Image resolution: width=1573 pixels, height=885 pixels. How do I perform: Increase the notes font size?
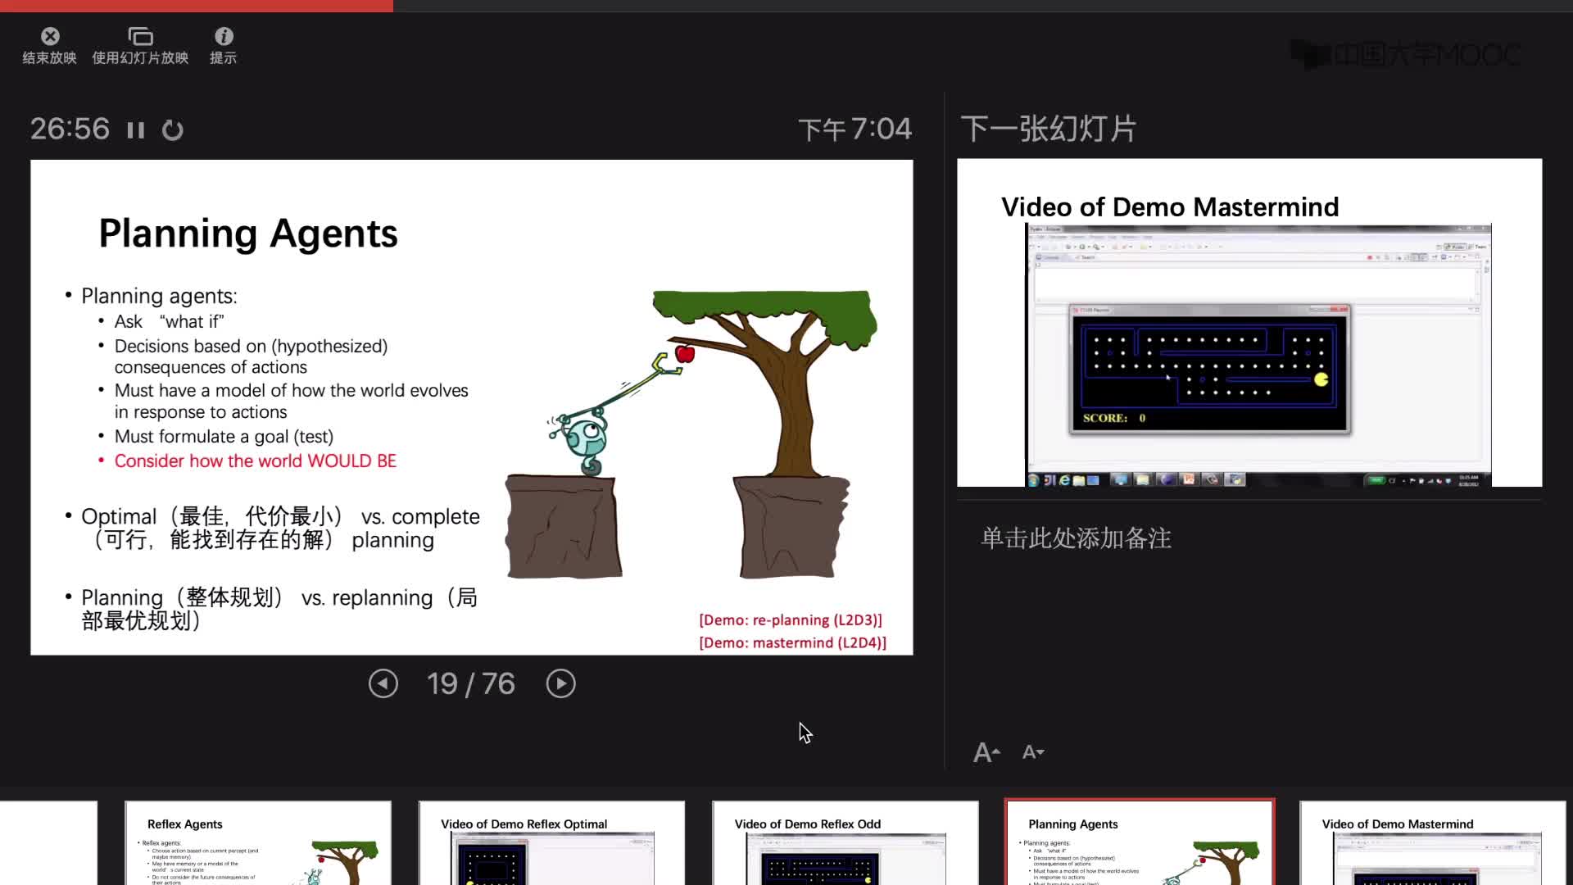coord(986,752)
